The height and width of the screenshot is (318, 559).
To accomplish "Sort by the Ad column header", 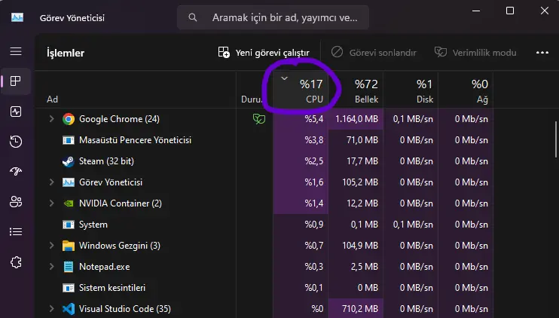I will tap(136, 90).
